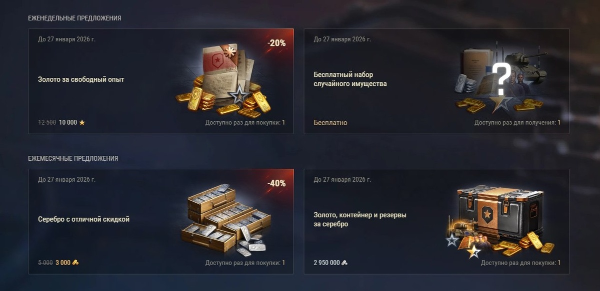Click the crossed-out 12 500 old price
This screenshot has height=291, width=600.
[x=47, y=122]
